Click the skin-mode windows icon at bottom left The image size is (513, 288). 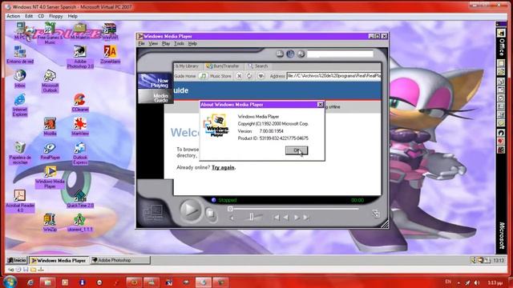click(x=152, y=214)
